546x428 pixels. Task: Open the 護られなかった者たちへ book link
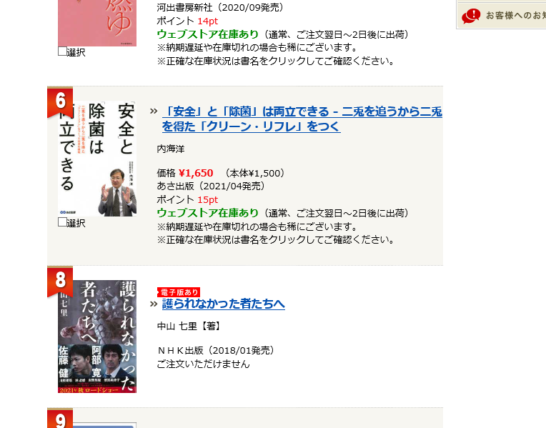point(223,304)
